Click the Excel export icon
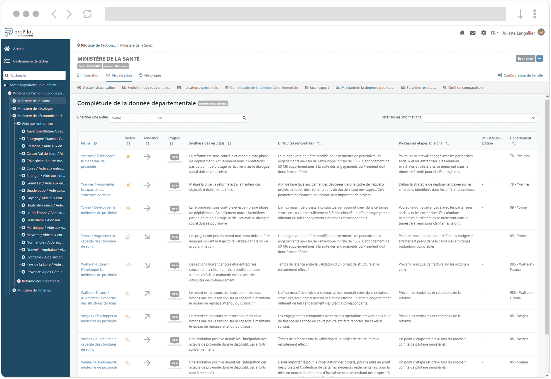 pos(306,87)
